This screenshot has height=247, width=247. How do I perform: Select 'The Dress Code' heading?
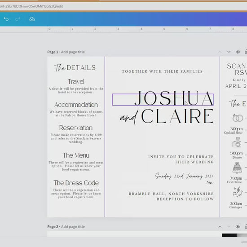coord(76,183)
